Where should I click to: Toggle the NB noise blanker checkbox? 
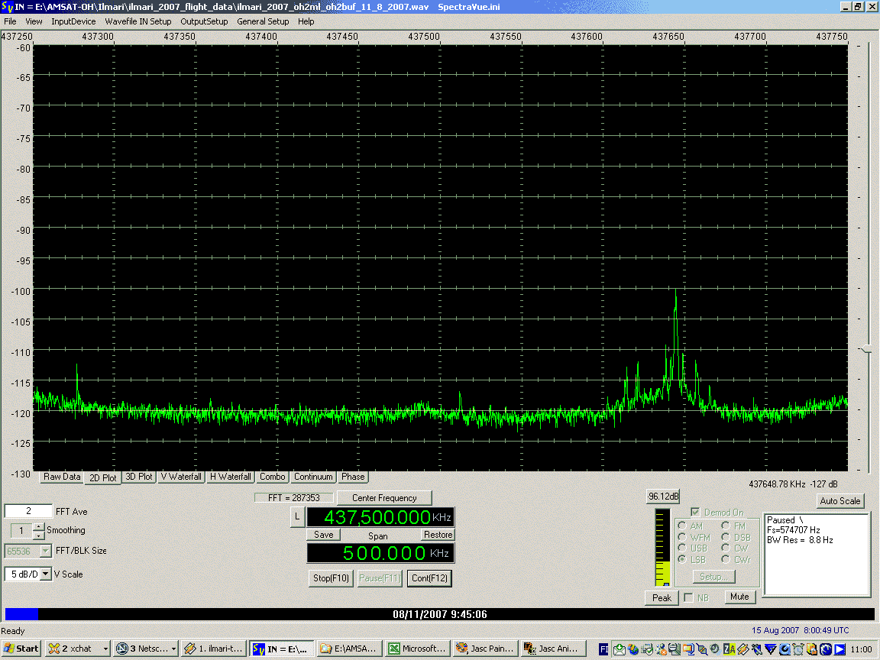click(x=688, y=597)
